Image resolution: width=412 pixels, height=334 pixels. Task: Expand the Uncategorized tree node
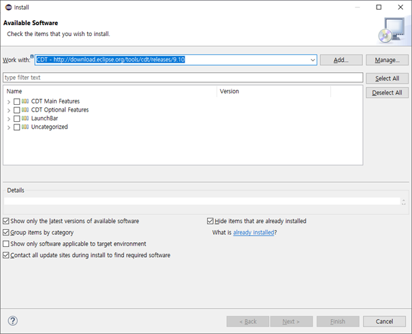pos(9,128)
